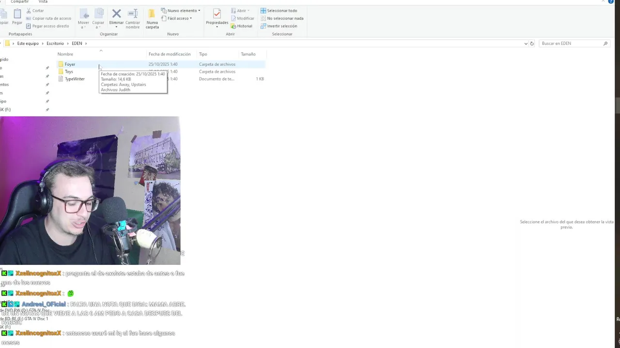This screenshot has width=620, height=348.
Task: Click the help icon in the ribbon corner
Action: pyautogui.click(x=611, y=2)
